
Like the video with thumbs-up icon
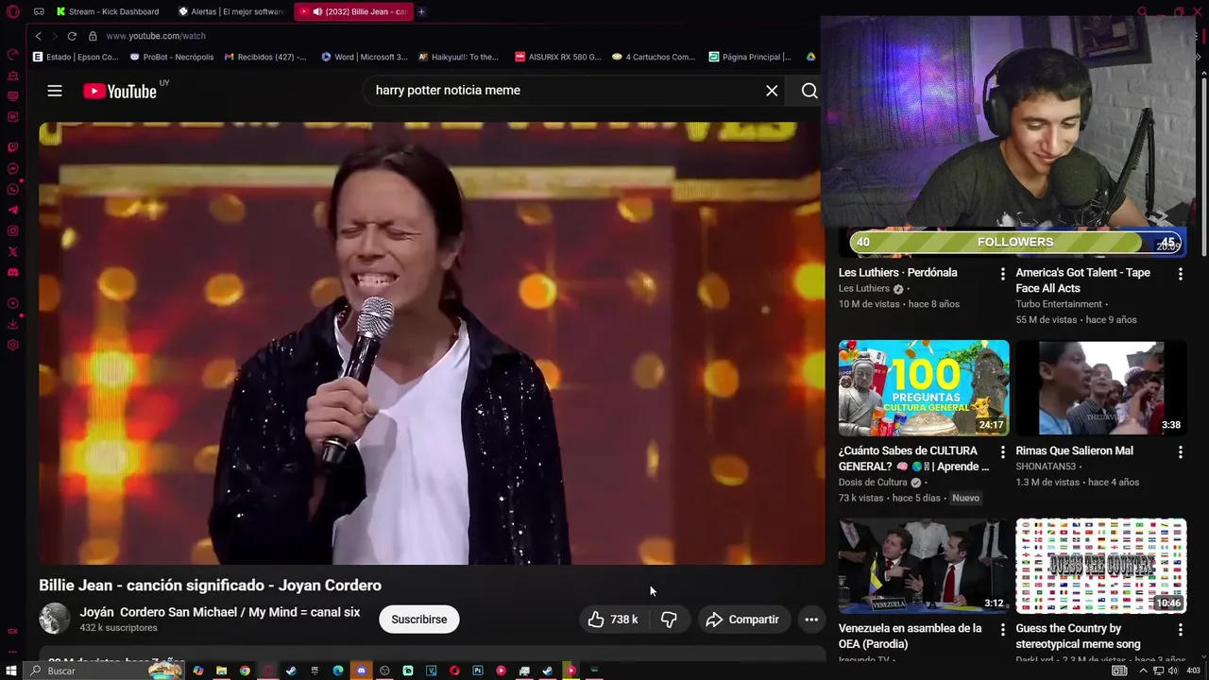click(612, 620)
